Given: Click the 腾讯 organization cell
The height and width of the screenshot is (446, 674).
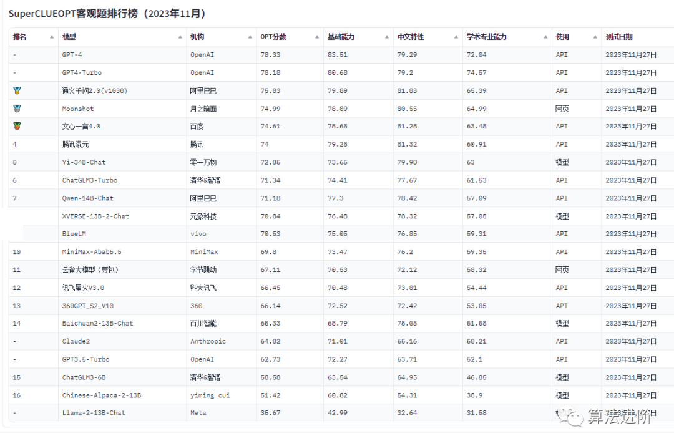Looking at the screenshot, I should [x=222, y=144].
